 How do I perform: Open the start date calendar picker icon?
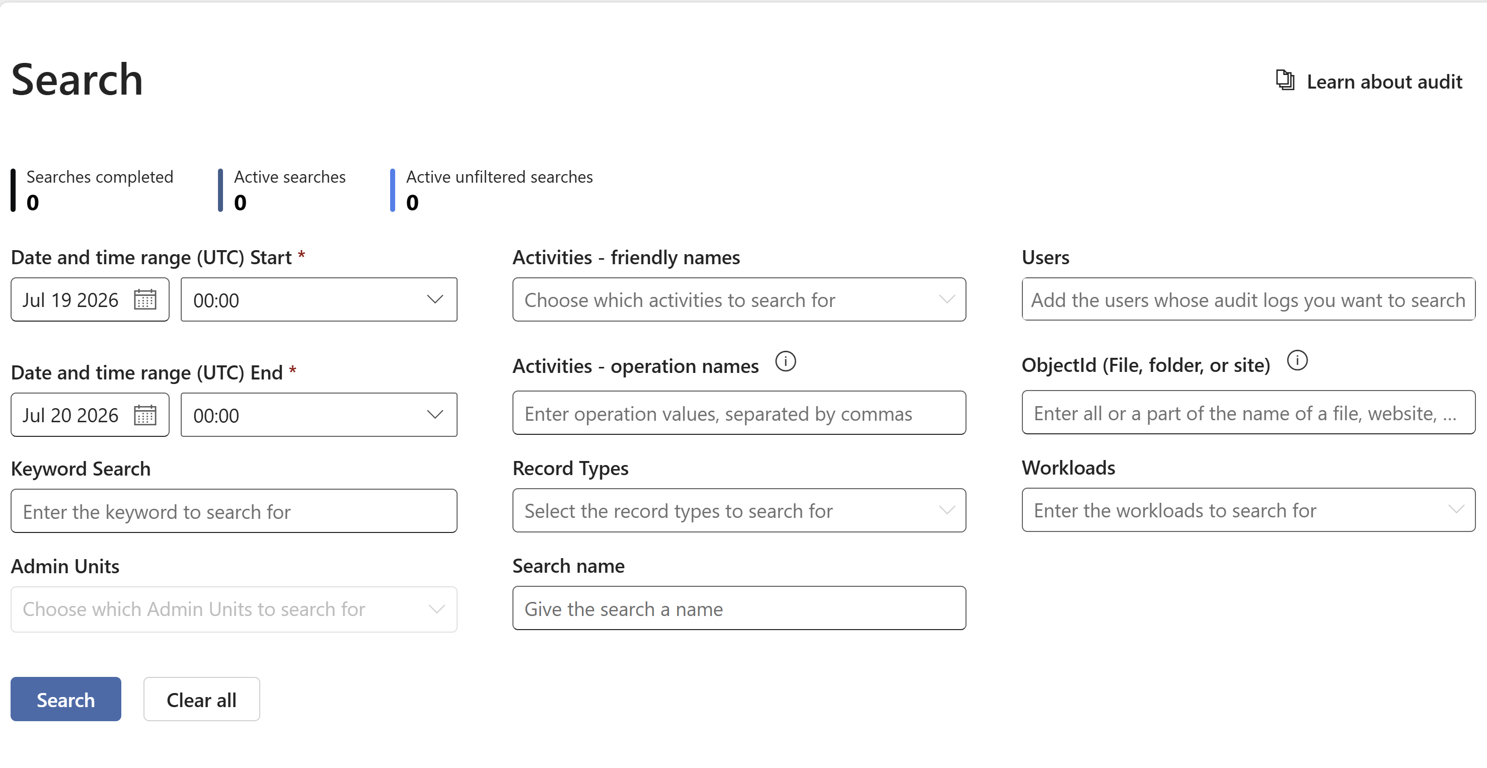pos(145,299)
